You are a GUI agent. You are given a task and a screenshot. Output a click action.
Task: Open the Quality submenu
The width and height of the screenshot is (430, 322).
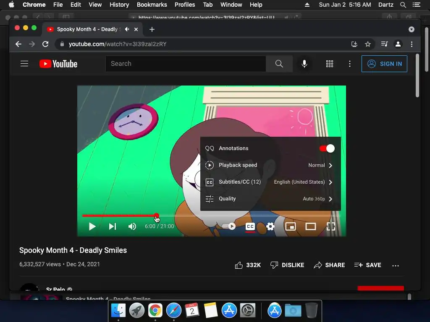pyautogui.click(x=270, y=199)
